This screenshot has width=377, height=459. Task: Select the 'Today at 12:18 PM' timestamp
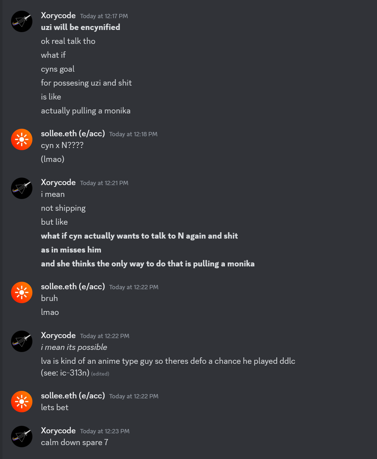tap(133, 134)
